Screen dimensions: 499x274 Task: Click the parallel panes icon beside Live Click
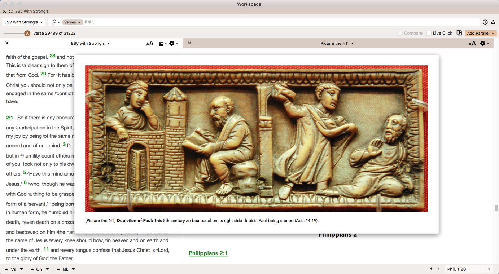[x=459, y=33]
